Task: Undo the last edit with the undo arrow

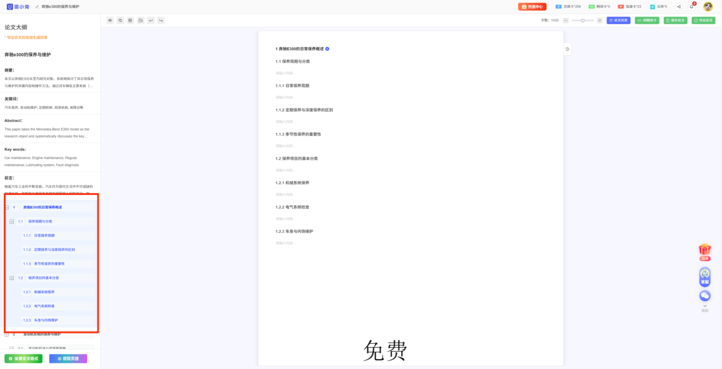Action: coord(151,20)
